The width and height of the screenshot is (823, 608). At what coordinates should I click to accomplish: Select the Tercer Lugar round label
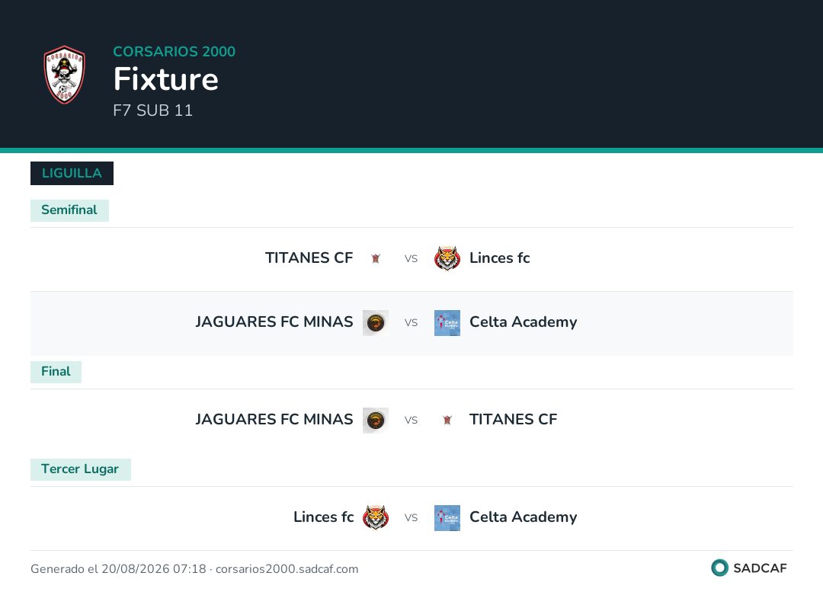click(x=80, y=469)
